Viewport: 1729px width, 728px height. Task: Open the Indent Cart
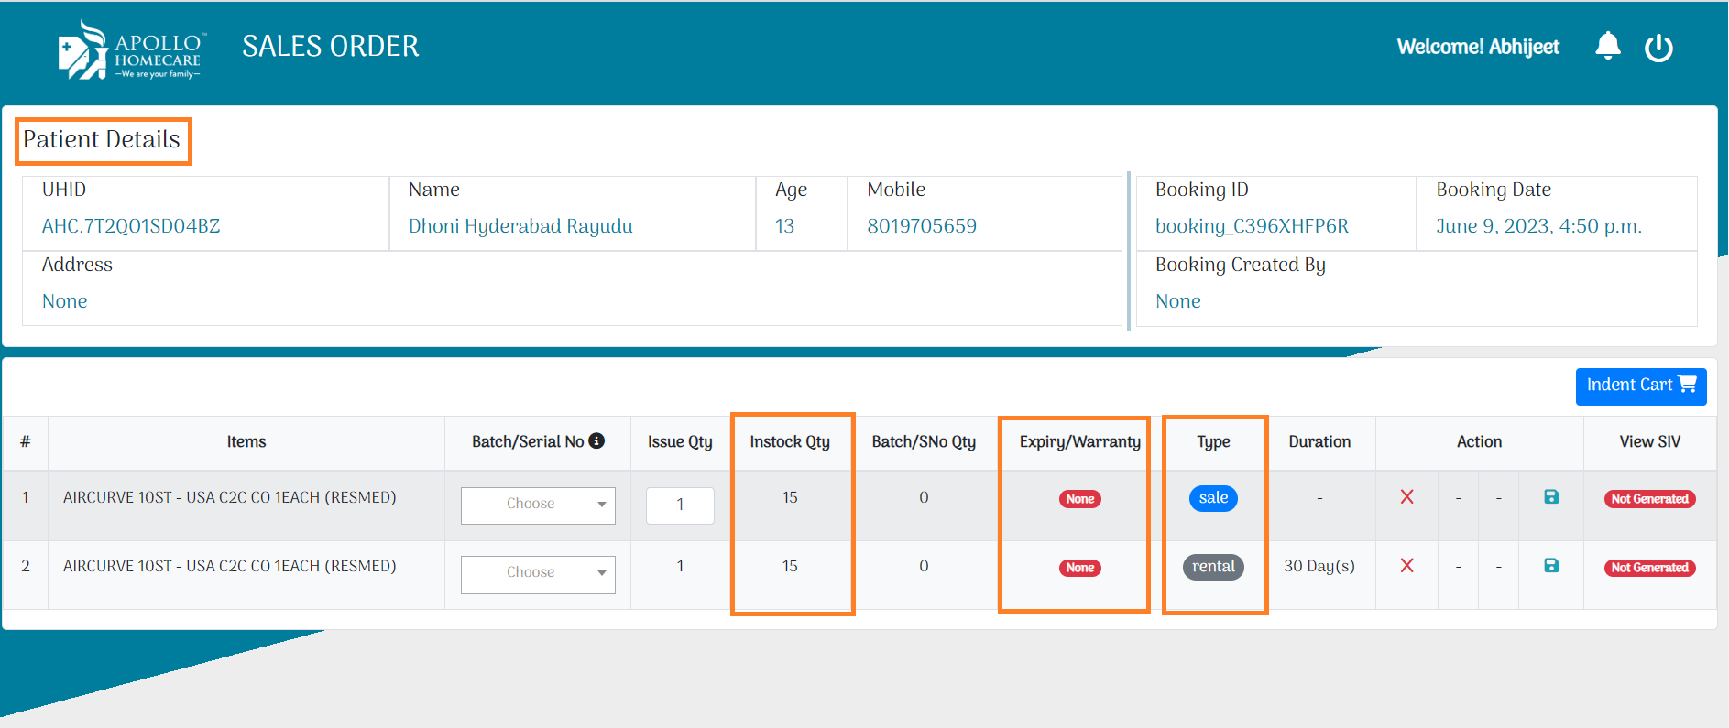(1640, 386)
